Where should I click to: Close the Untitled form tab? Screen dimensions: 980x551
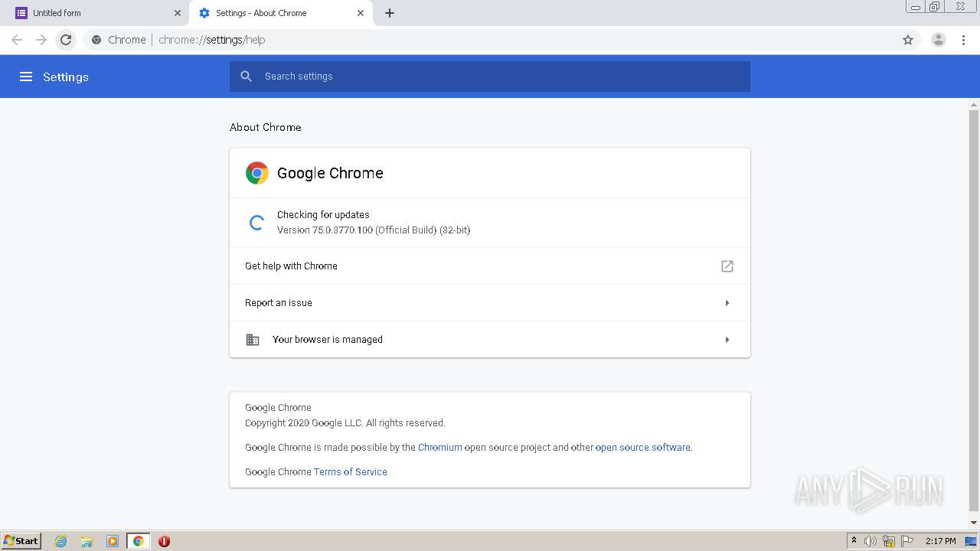point(178,13)
